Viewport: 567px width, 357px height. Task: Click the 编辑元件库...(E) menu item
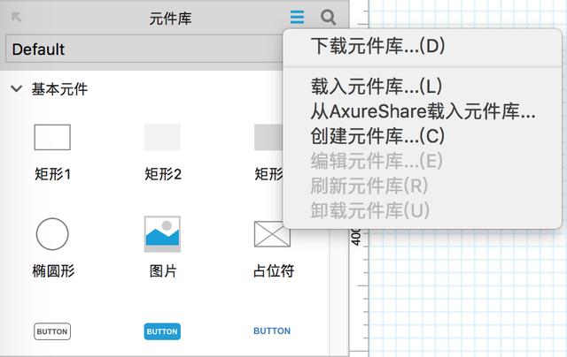423,161
